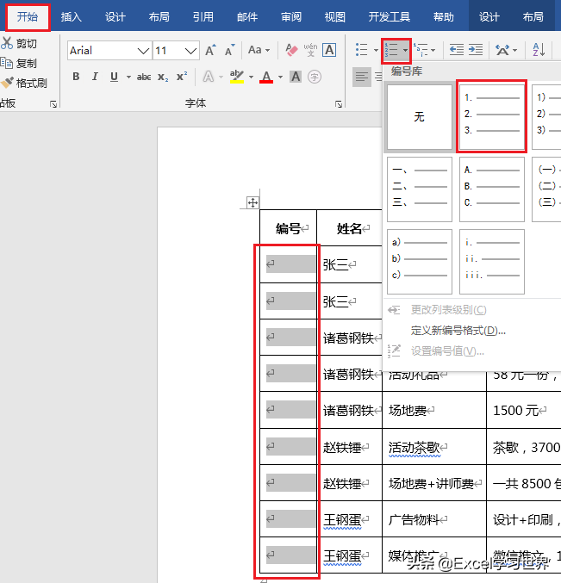Image resolution: width=561 pixels, height=583 pixels.
Task: Open the Clipboard pane launcher
Action: click(53, 104)
